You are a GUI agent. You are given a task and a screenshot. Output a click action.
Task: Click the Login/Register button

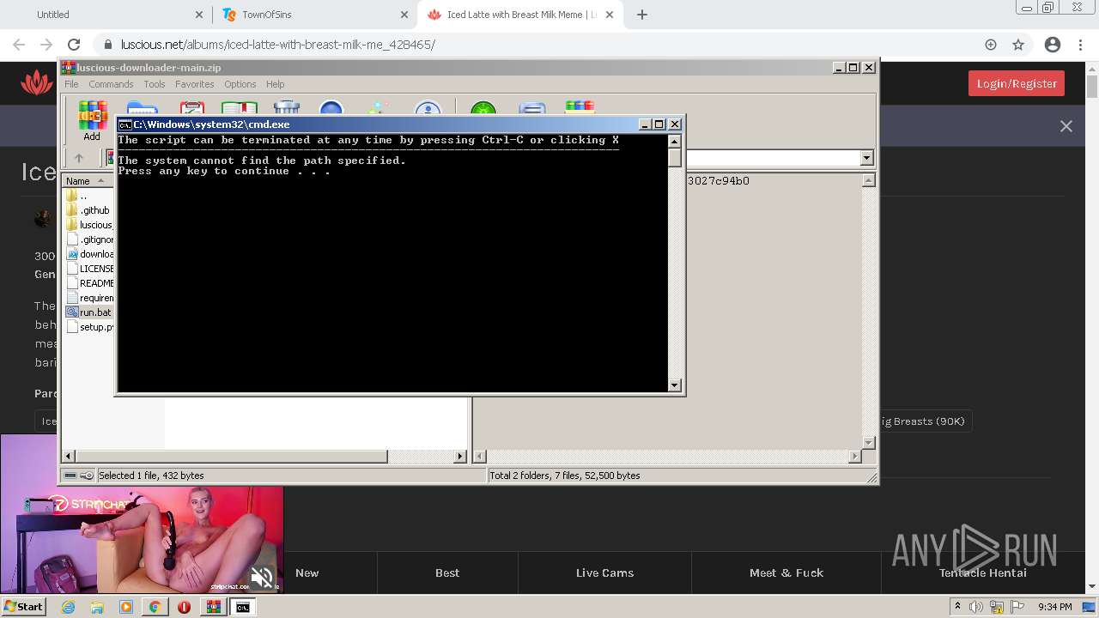(x=1017, y=83)
